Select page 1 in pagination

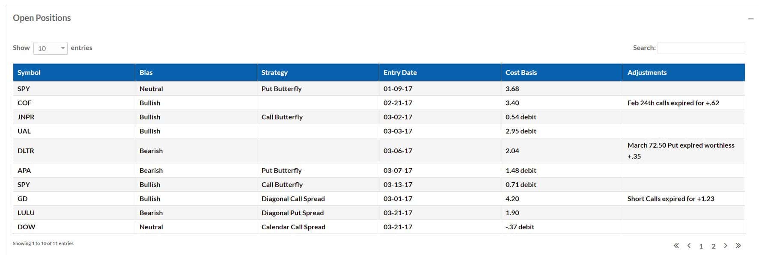[701, 246]
